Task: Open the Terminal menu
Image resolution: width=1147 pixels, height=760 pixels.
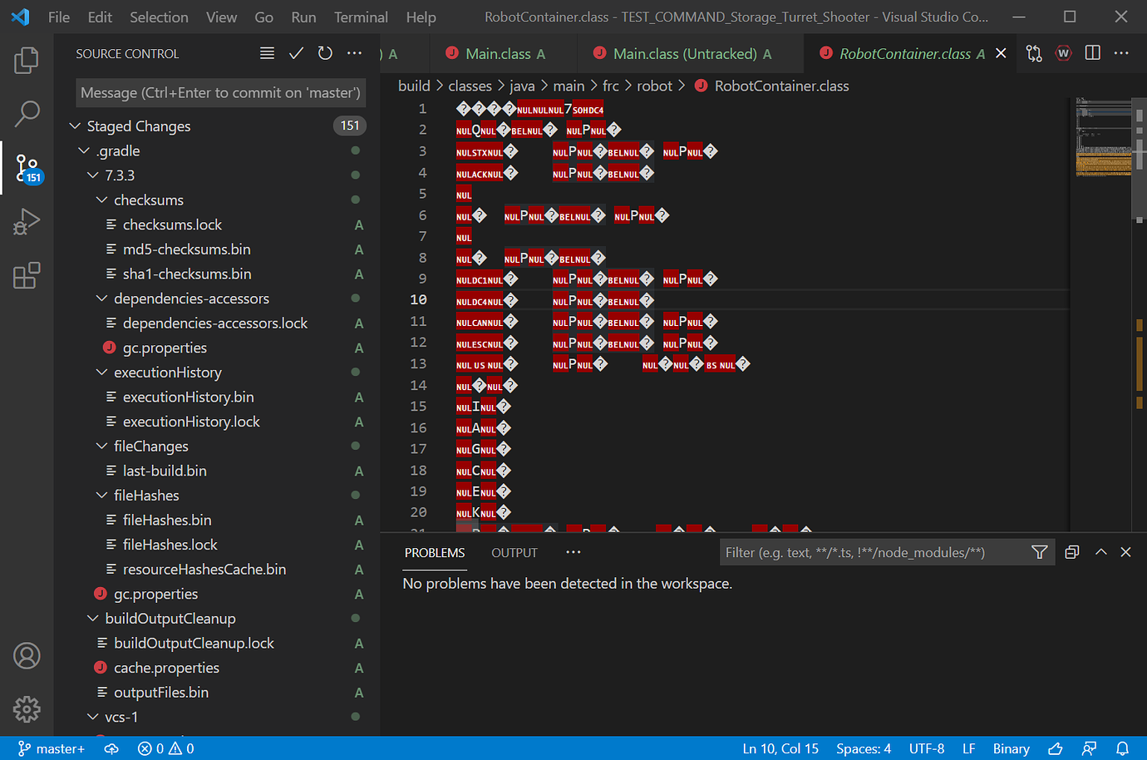Action: click(360, 17)
